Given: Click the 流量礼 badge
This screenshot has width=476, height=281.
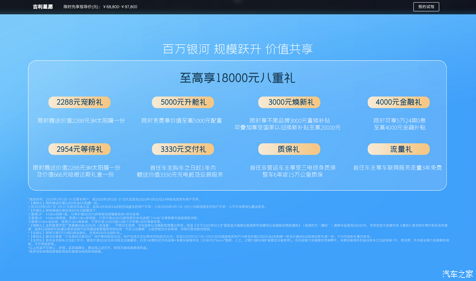Looking at the screenshot, I should (x=399, y=149).
